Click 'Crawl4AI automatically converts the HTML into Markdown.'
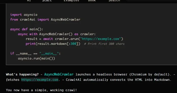 click(x=119, y=80)
